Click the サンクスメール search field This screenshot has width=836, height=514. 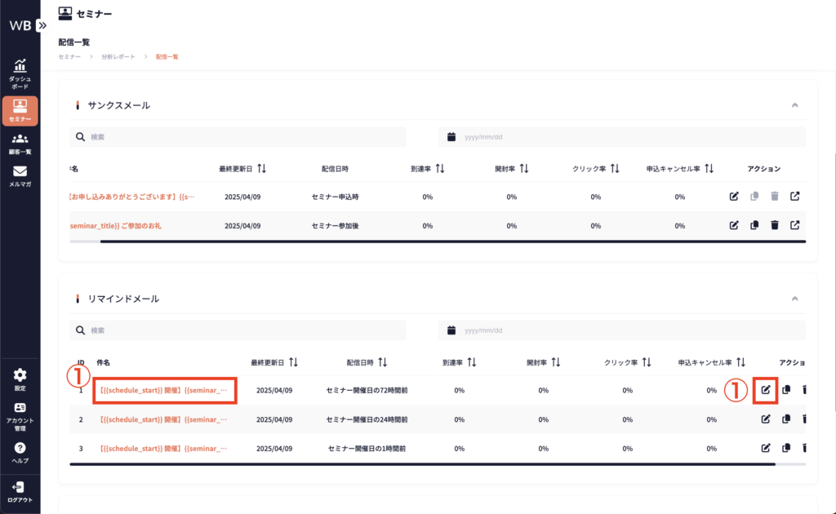(x=245, y=137)
